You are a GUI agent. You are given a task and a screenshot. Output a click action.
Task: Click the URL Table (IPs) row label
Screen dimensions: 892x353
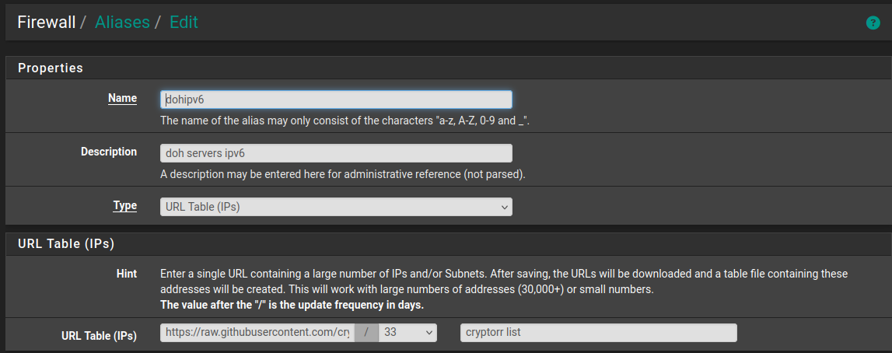click(x=99, y=336)
